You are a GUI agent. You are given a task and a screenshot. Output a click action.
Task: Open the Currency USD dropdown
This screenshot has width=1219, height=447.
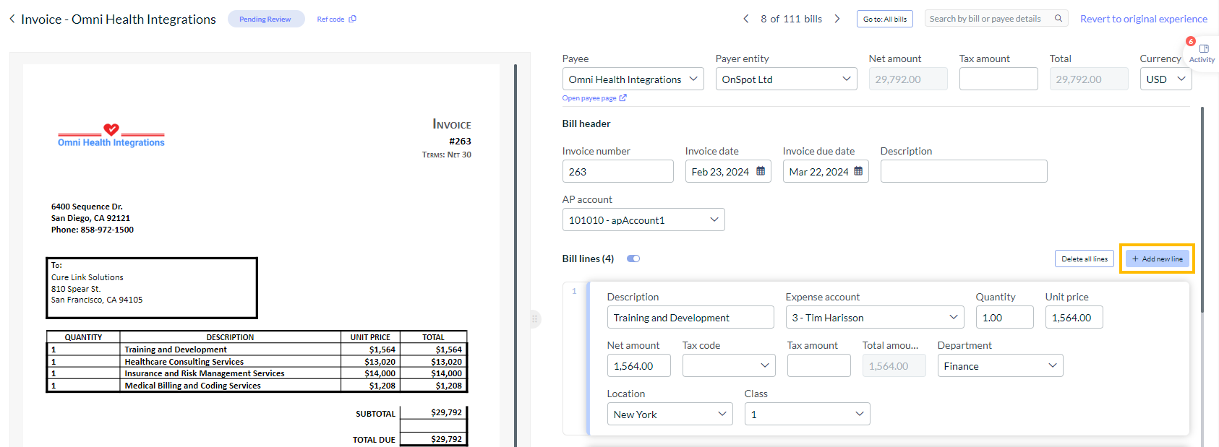click(1166, 79)
